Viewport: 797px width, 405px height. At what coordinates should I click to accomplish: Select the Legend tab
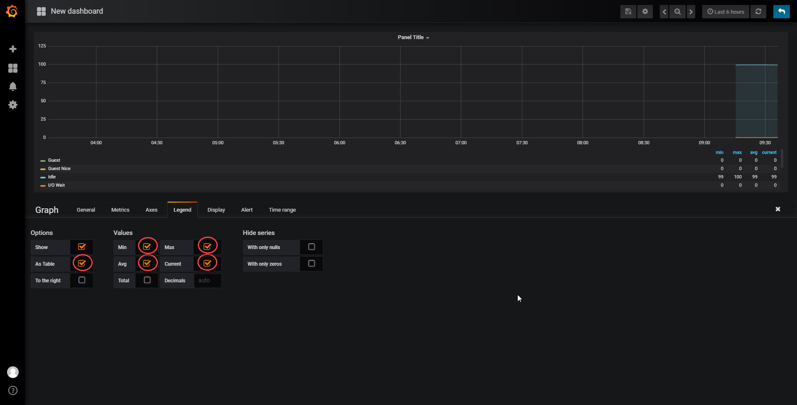(x=182, y=210)
